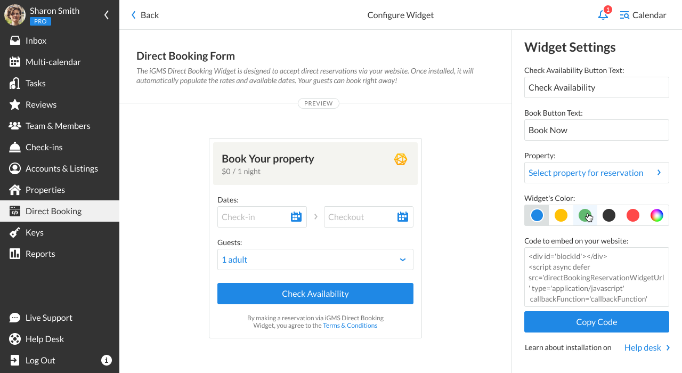Open the Calendar search icon in header
The height and width of the screenshot is (373, 682).
624,15
